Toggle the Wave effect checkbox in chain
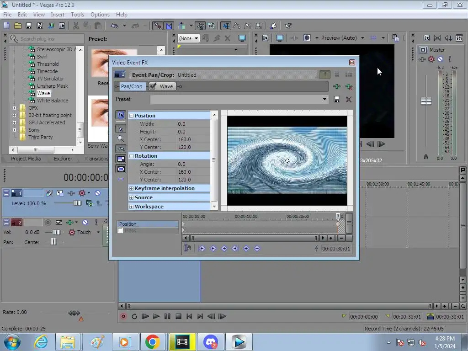This screenshot has height=351, width=468. tap(153, 86)
